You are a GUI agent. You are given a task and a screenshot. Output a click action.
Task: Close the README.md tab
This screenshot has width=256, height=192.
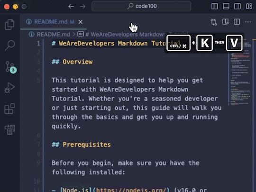pos(80,22)
